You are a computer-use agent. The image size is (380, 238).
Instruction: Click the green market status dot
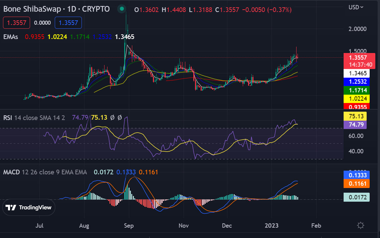click(x=122, y=9)
